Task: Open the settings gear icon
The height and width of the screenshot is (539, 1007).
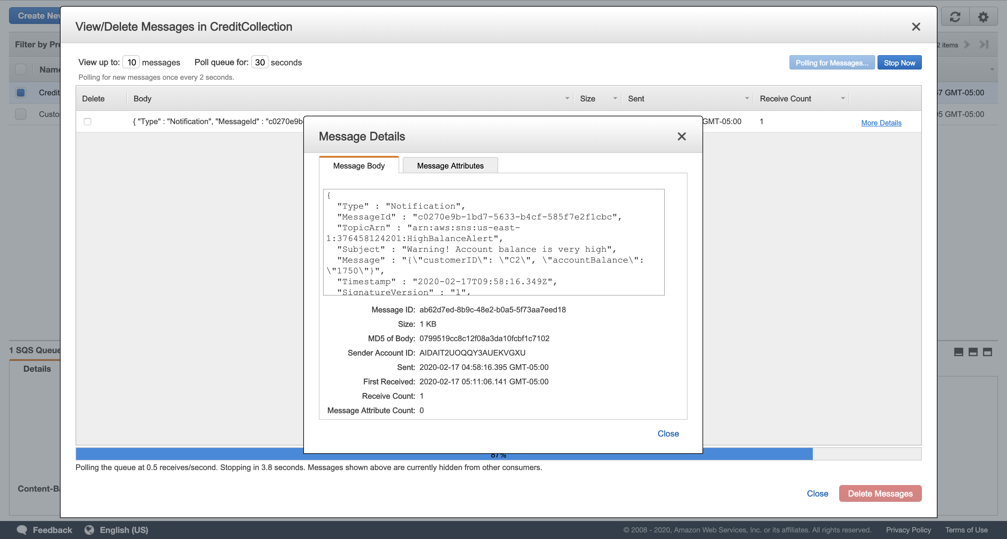Action: (983, 16)
